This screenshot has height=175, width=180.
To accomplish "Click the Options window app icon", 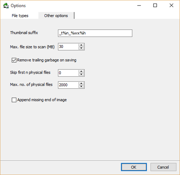I will coord(6,6).
